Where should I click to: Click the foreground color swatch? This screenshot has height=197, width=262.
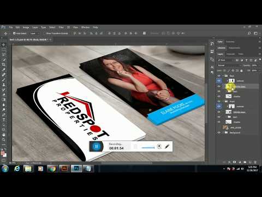click(3, 153)
